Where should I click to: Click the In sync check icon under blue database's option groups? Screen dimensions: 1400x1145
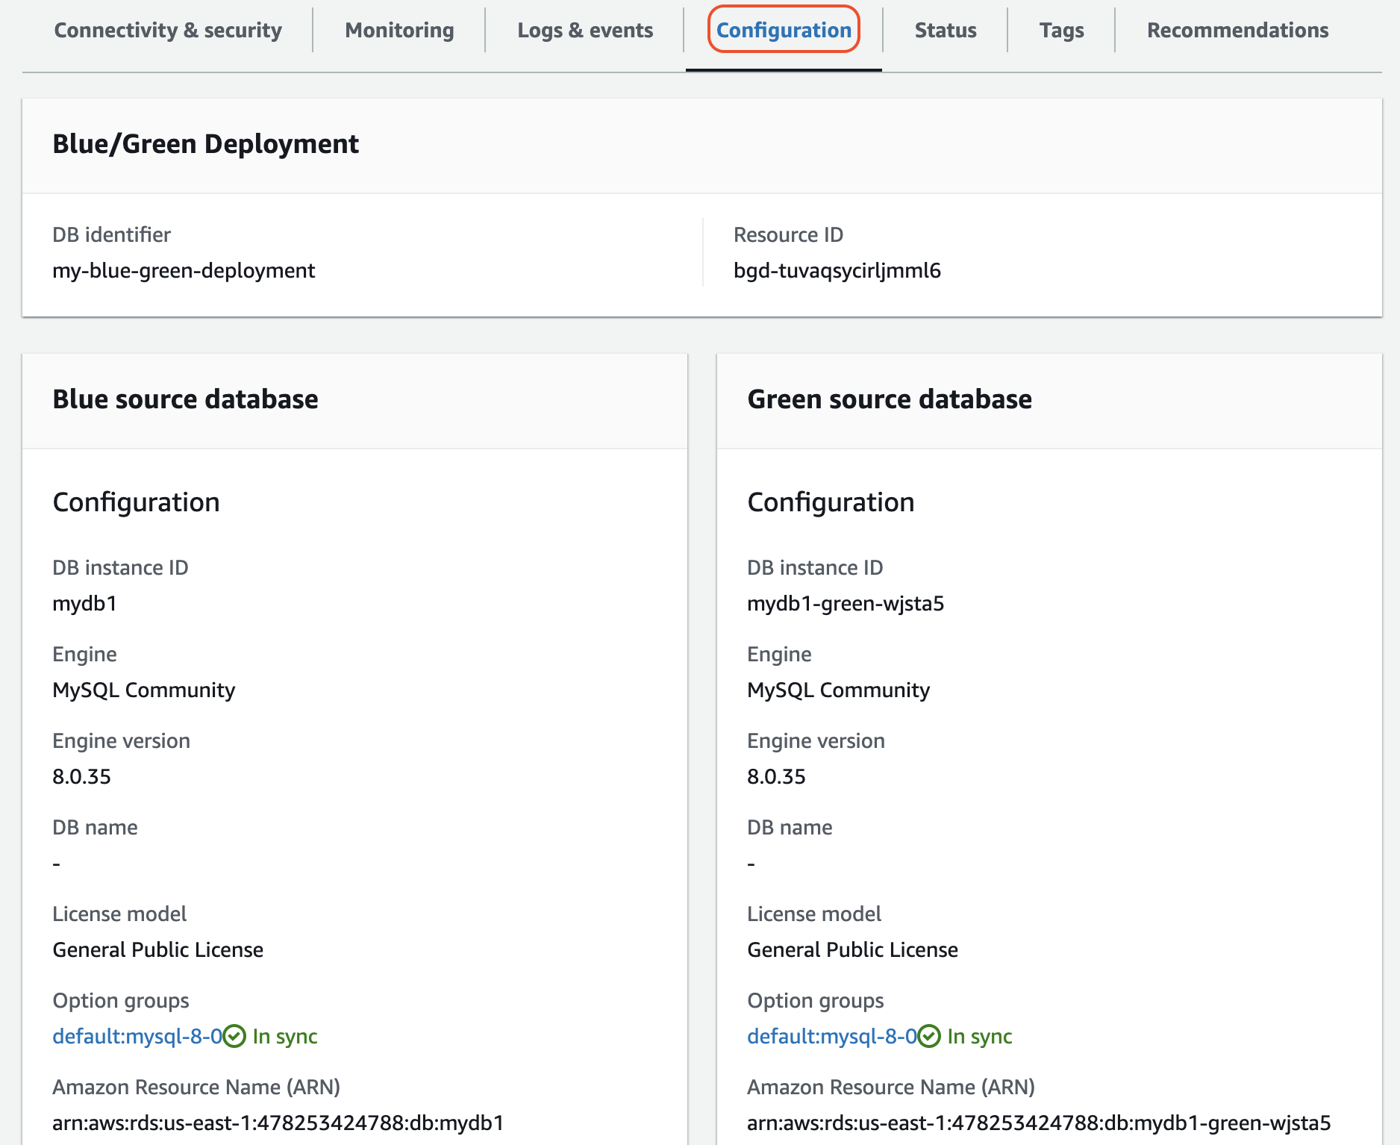click(x=234, y=1035)
